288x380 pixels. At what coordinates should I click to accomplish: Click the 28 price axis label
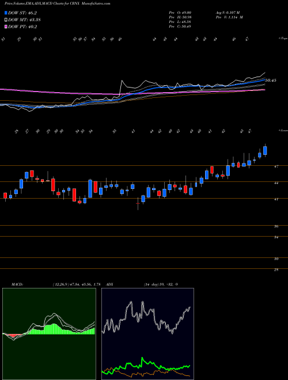pos(276,269)
